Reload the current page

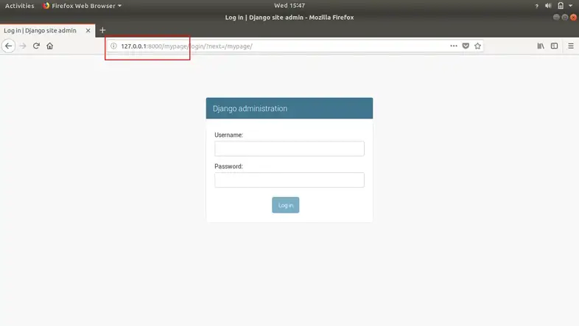click(36, 46)
